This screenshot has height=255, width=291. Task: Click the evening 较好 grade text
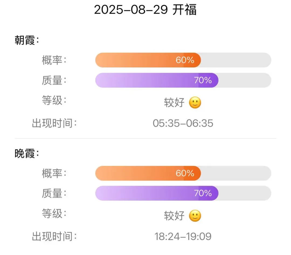click(174, 216)
